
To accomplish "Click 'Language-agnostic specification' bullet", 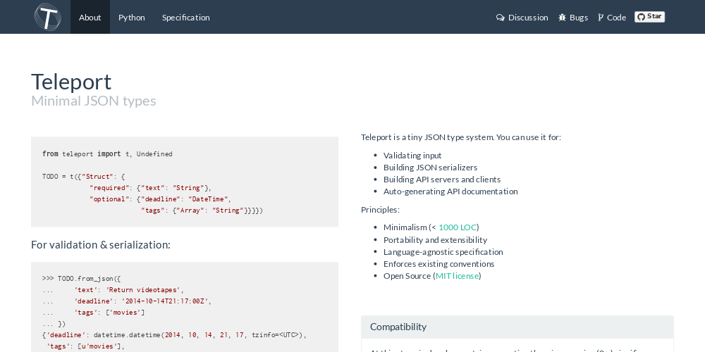I will [x=443, y=252].
